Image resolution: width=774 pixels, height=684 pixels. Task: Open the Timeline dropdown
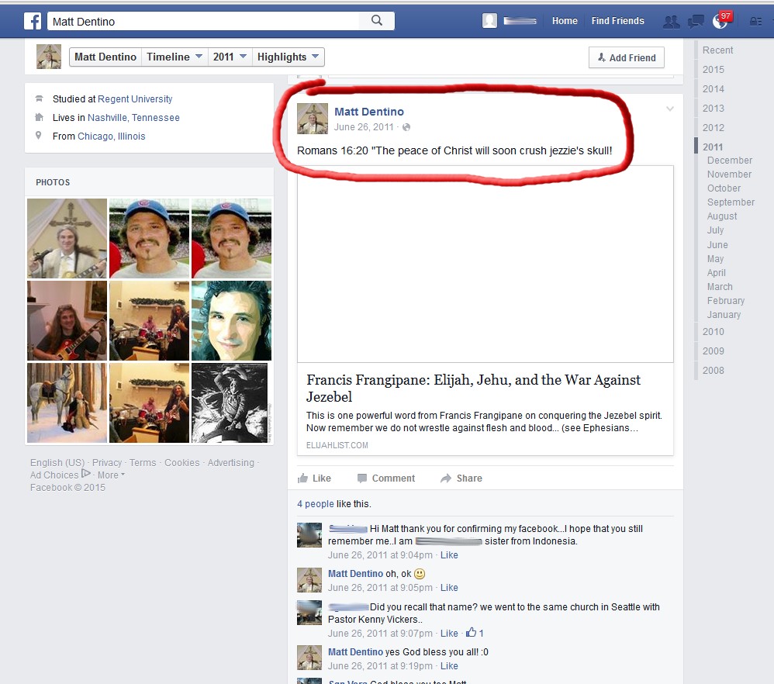point(174,57)
